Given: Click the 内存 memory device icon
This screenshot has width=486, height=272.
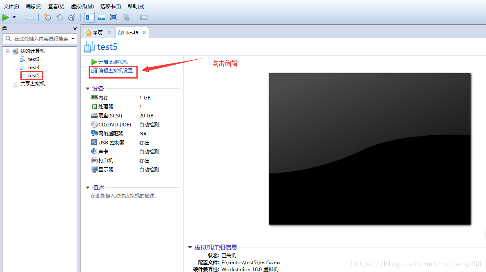Looking at the screenshot, I should (x=94, y=97).
